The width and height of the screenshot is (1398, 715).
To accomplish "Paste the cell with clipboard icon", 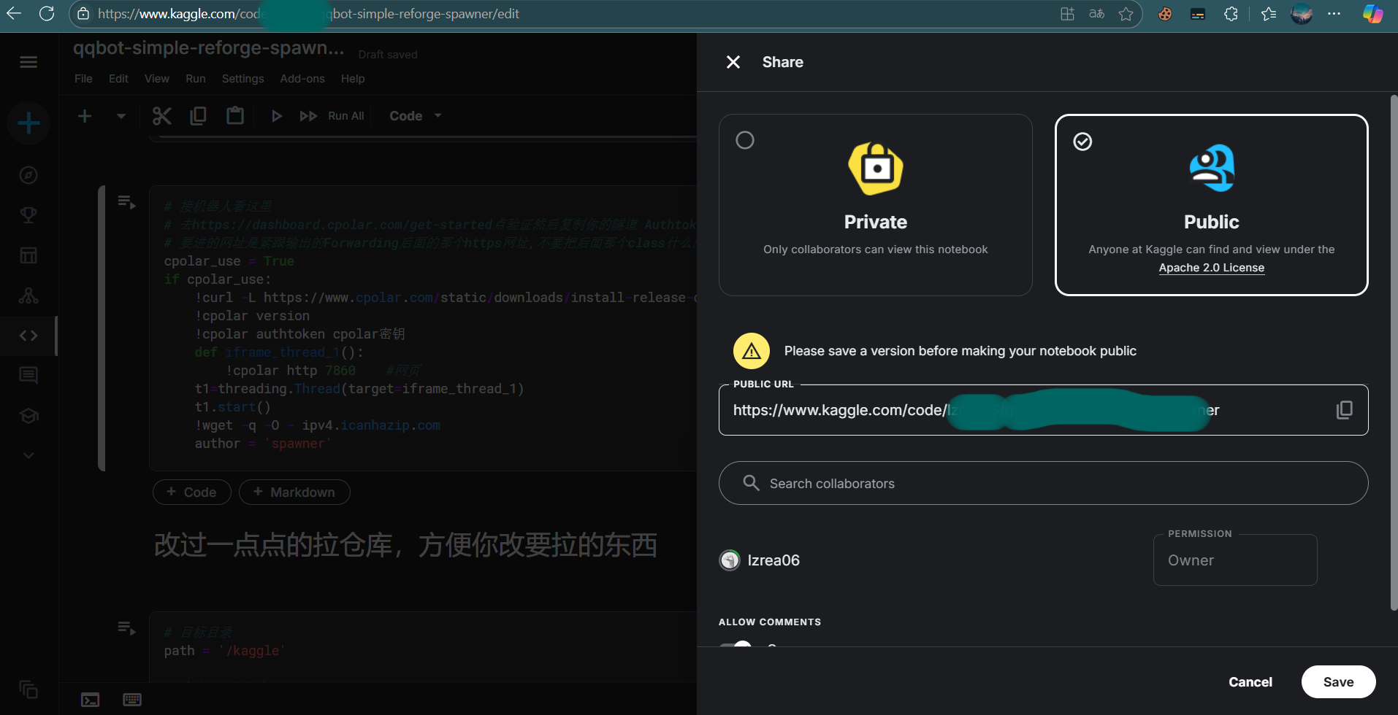I will coord(234,116).
